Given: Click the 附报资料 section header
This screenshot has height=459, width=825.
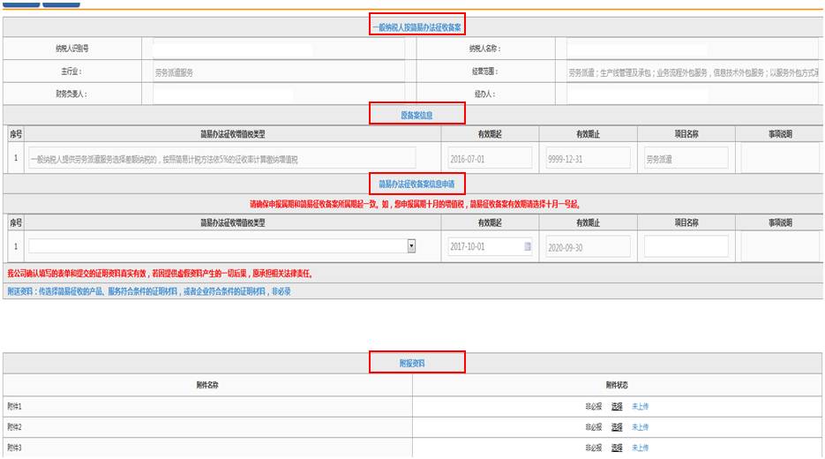Looking at the screenshot, I should [x=416, y=363].
